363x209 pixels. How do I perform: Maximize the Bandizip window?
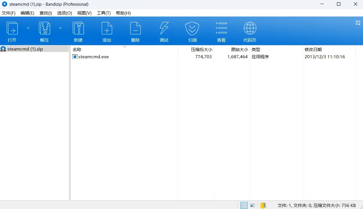[x=339, y=4]
